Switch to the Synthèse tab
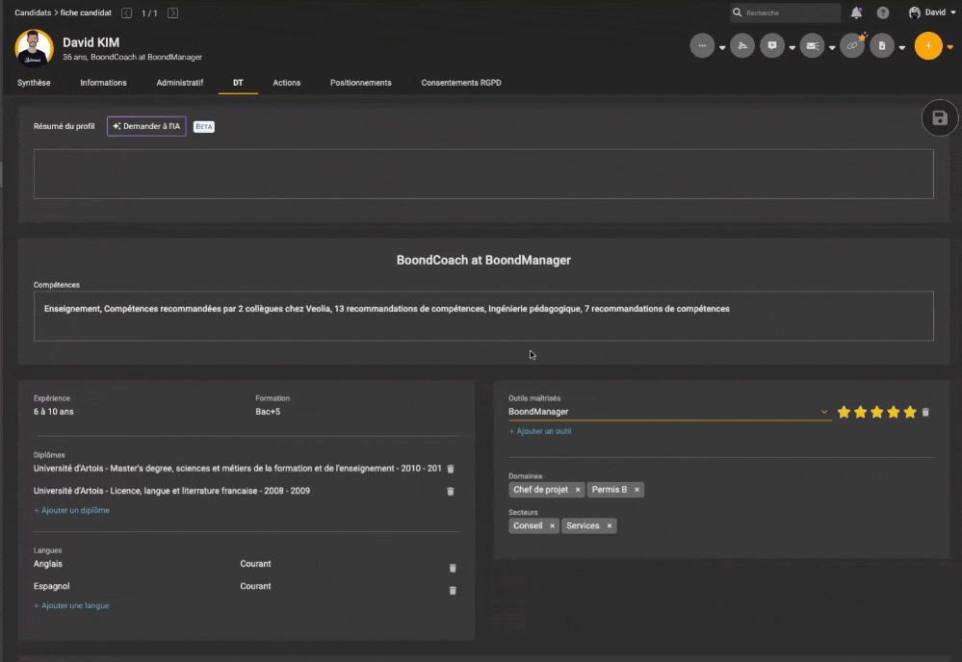This screenshot has height=662, width=962. (x=34, y=83)
